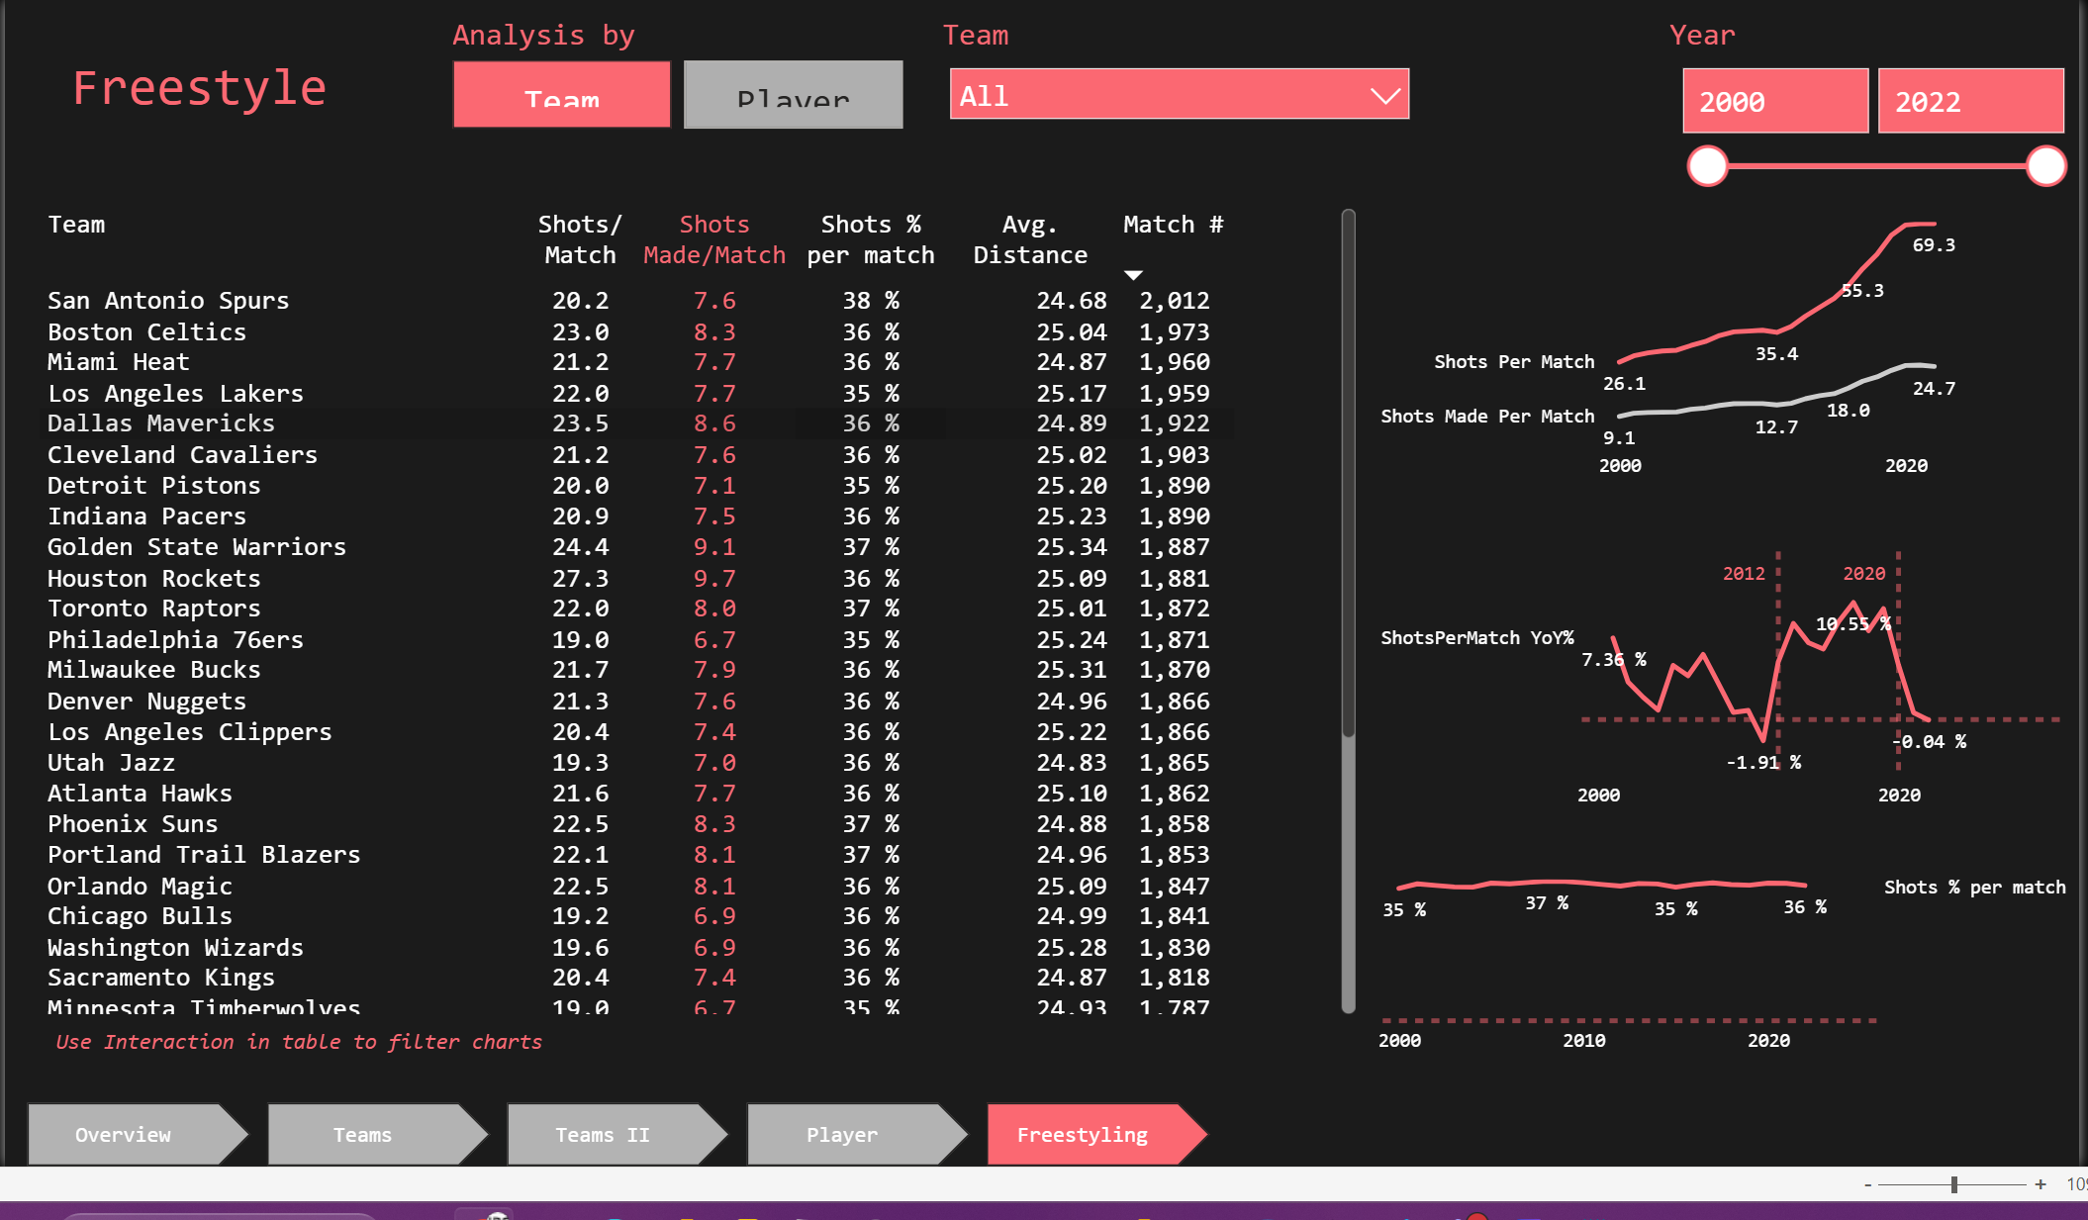The height and width of the screenshot is (1220, 2088).
Task: Click Houston Rockets' 27.3 shots value
Action: pos(581,578)
